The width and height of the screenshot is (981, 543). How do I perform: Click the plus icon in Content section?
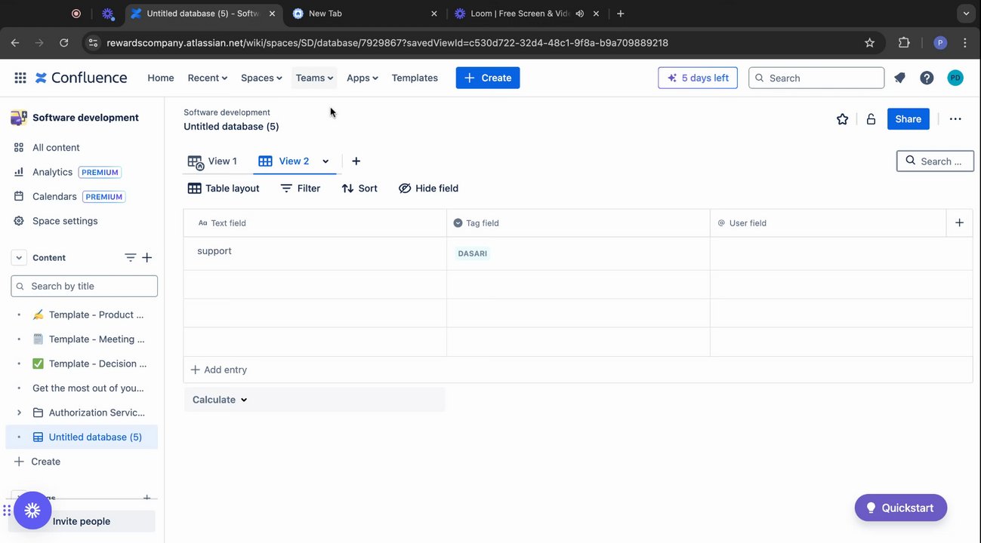click(147, 258)
